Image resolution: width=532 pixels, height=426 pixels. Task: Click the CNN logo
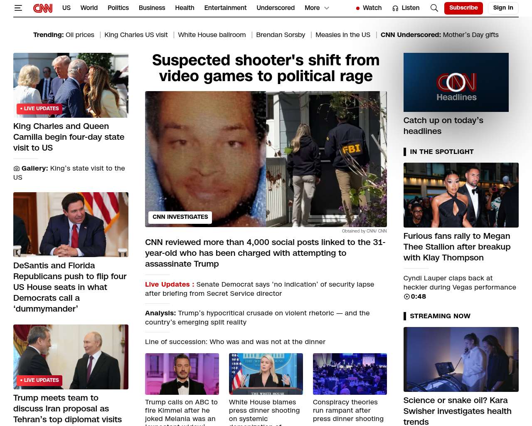click(x=43, y=8)
